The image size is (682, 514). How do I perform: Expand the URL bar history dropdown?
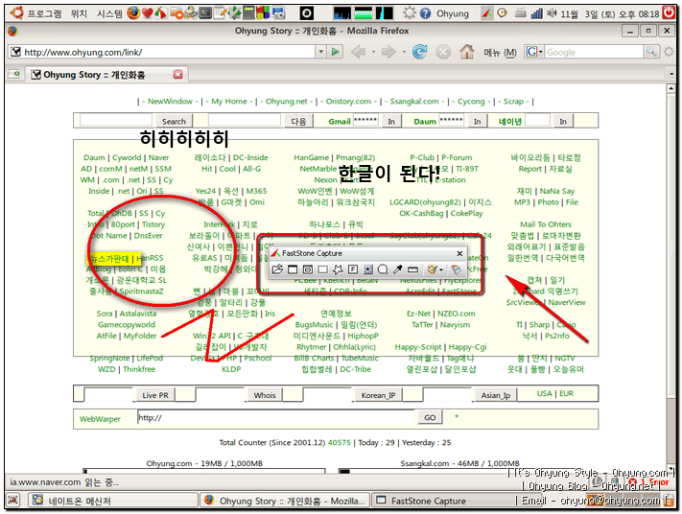tap(318, 52)
